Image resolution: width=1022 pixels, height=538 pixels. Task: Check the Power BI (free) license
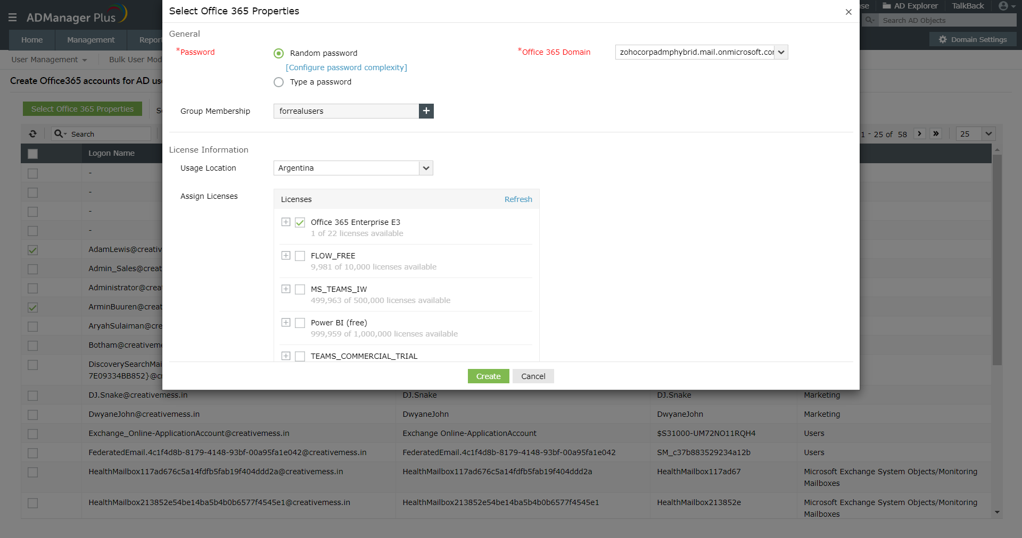[x=300, y=323]
